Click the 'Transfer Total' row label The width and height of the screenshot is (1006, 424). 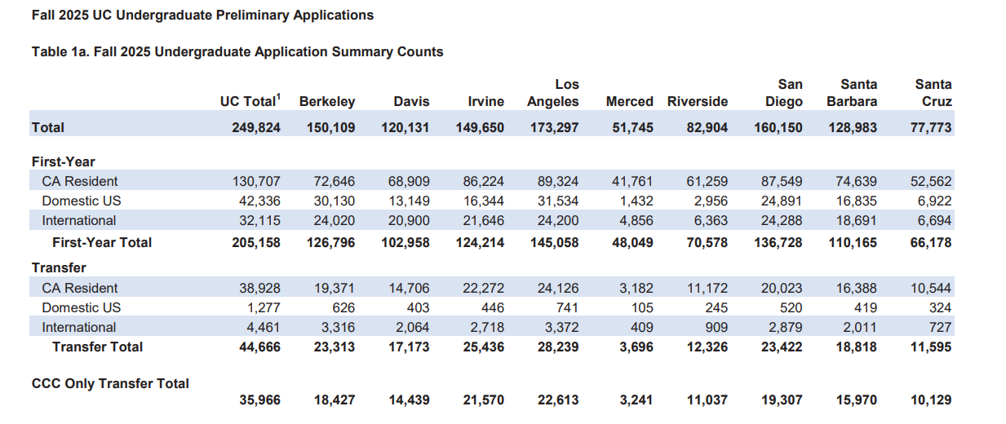click(x=97, y=347)
